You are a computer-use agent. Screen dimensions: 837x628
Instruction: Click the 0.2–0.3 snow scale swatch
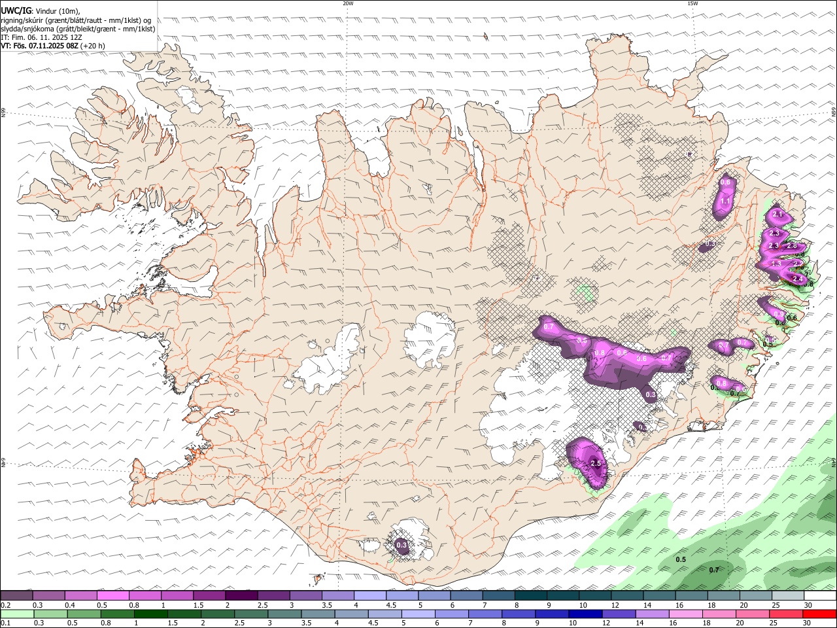point(16,595)
